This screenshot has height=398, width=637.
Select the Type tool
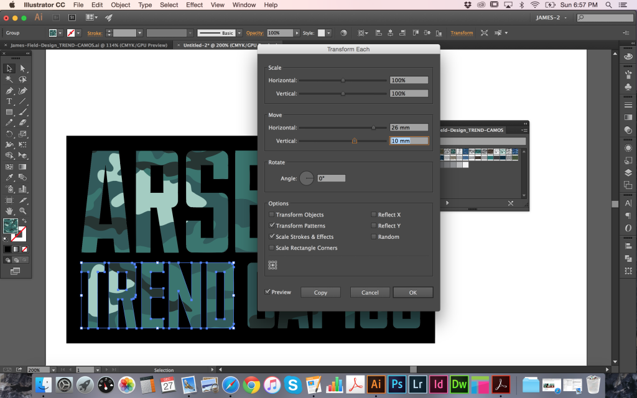coord(9,101)
